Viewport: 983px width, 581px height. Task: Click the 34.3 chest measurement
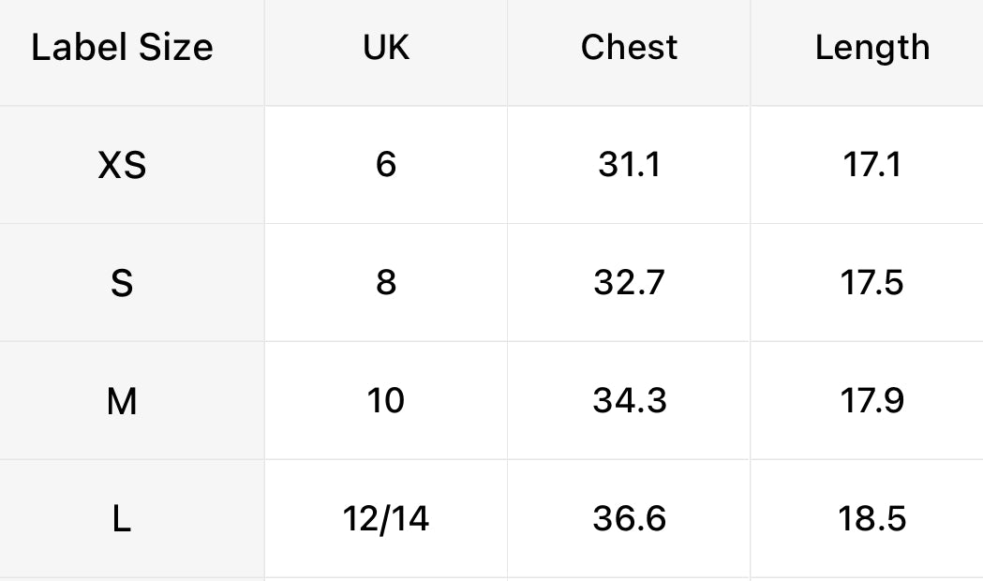pos(629,401)
